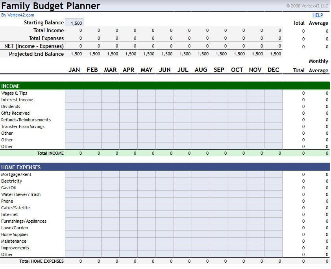
Task: Click the green INCOME section header
Action: [165, 86]
